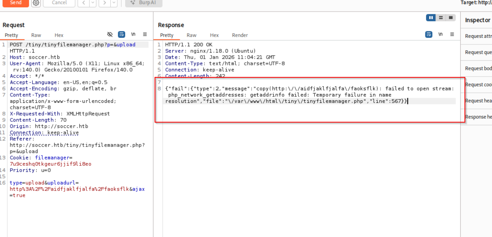
Task: Switch to the Request Raw tab
Action: coord(36,35)
